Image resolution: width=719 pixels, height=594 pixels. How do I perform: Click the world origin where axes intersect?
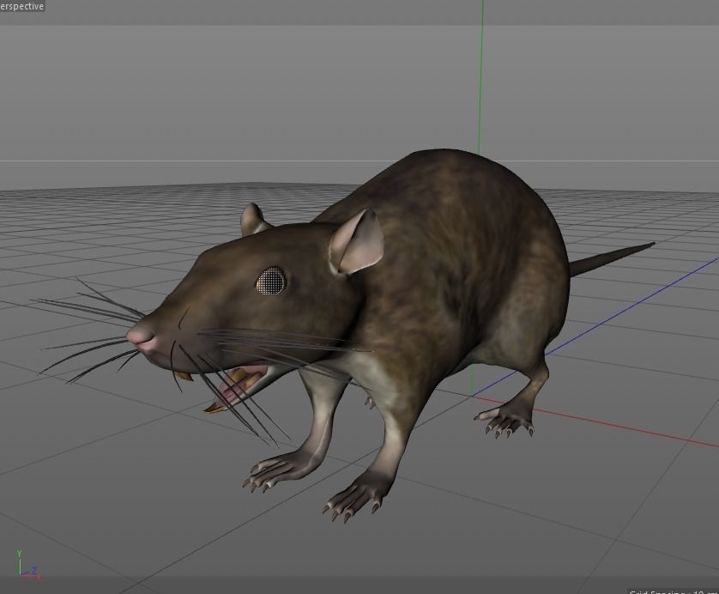tap(474, 396)
